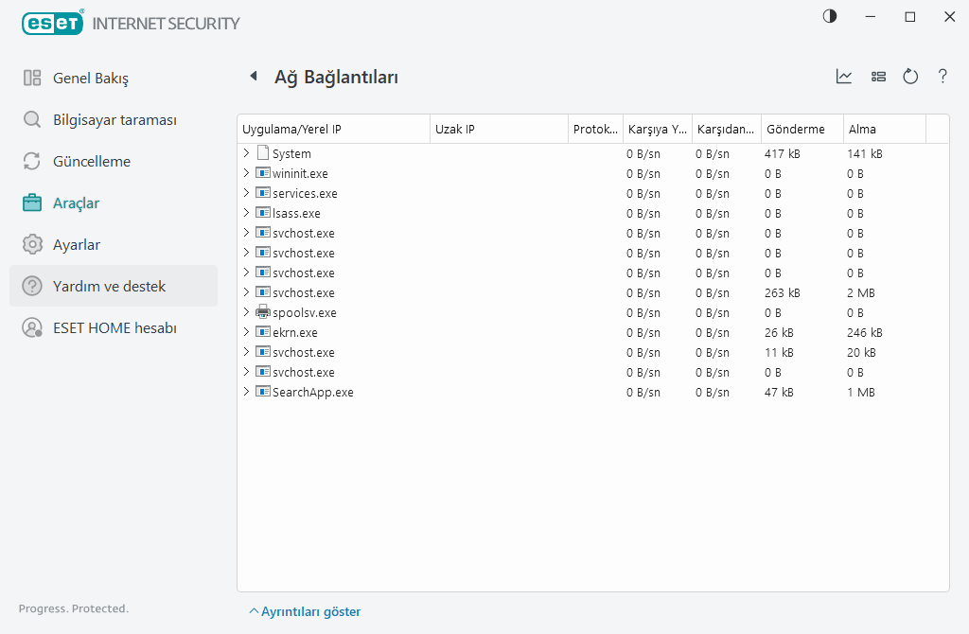Refresh the network connections list
The height and width of the screenshot is (634, 969).
[910, 77]
